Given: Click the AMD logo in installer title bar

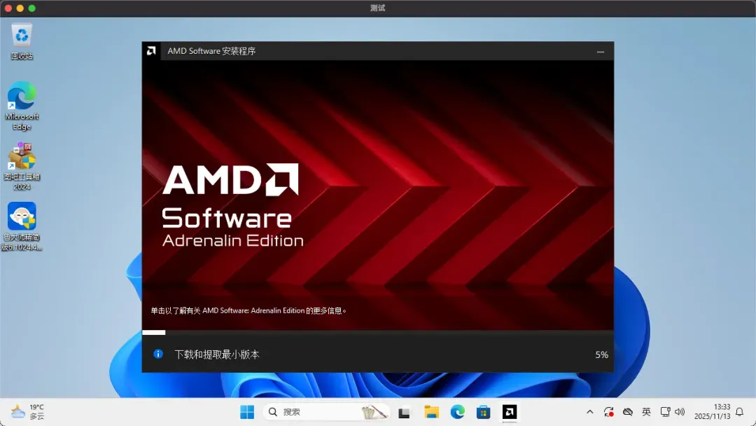Looking at the screenshot, I should [x=151, y=51].
